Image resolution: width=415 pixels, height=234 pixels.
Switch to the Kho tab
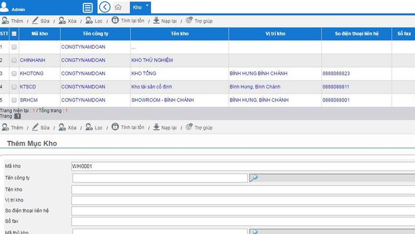(137, 7)
